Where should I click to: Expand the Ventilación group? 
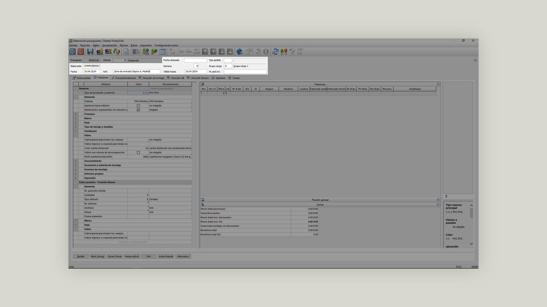(76, 131)
